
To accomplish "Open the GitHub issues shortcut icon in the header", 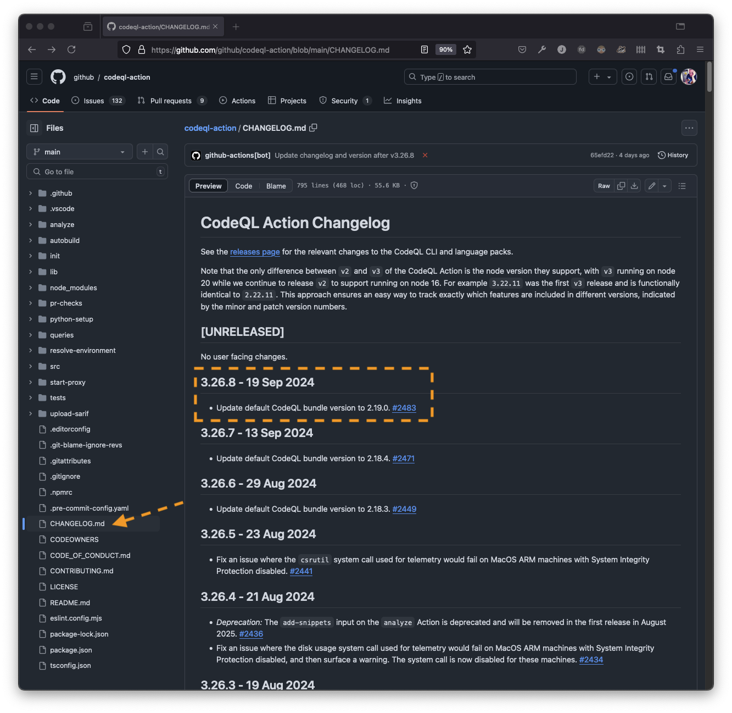I will click(629, 77).
